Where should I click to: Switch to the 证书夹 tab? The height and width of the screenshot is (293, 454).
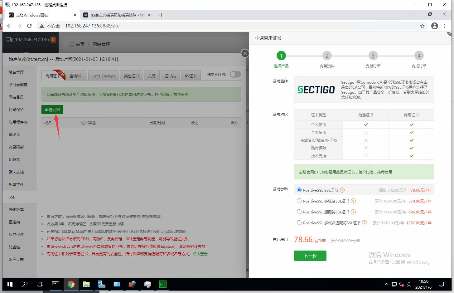click(170, 76)
